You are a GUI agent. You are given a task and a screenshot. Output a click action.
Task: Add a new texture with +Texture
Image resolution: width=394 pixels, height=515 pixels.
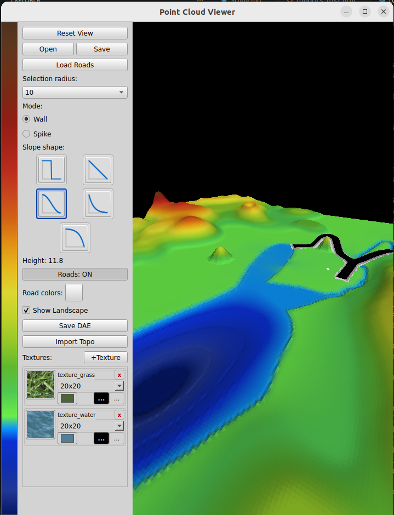pyautogui.click(x=106, y=357)
